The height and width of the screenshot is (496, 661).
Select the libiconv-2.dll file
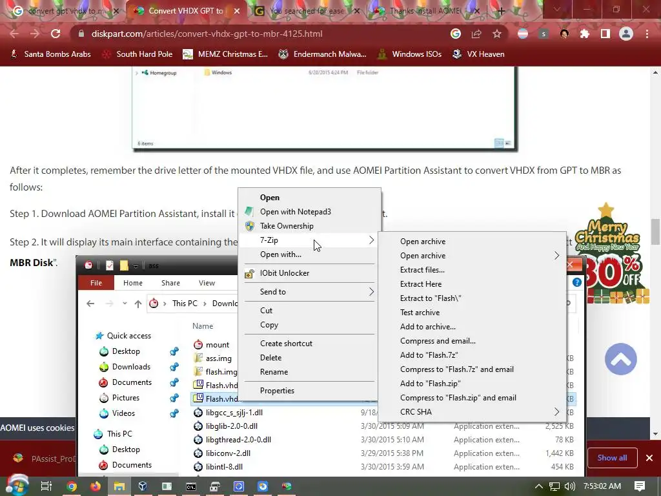(228, 453)
